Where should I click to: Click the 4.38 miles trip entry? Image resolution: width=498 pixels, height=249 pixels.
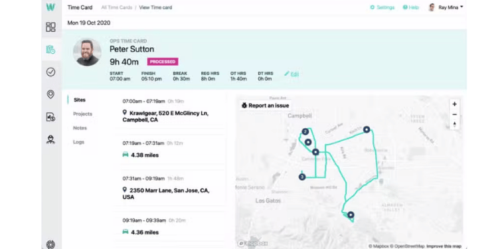145,155
